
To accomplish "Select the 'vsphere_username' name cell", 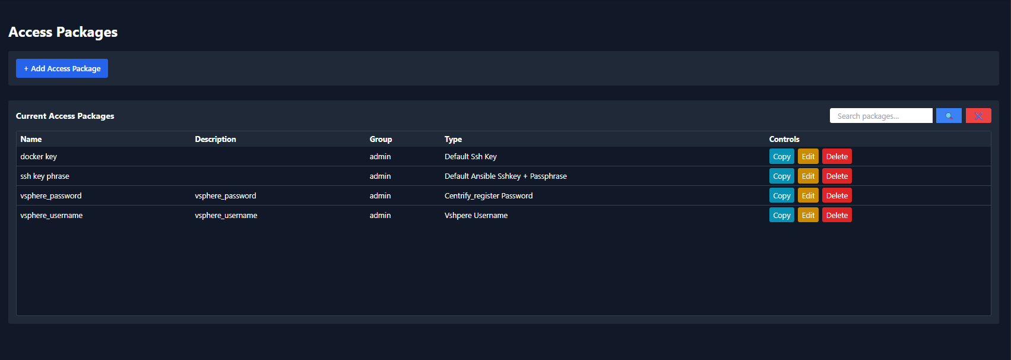I will pyautogui.click(x=52, y=215).
